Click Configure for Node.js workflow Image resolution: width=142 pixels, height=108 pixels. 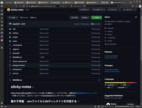click(x=131, y=104)
